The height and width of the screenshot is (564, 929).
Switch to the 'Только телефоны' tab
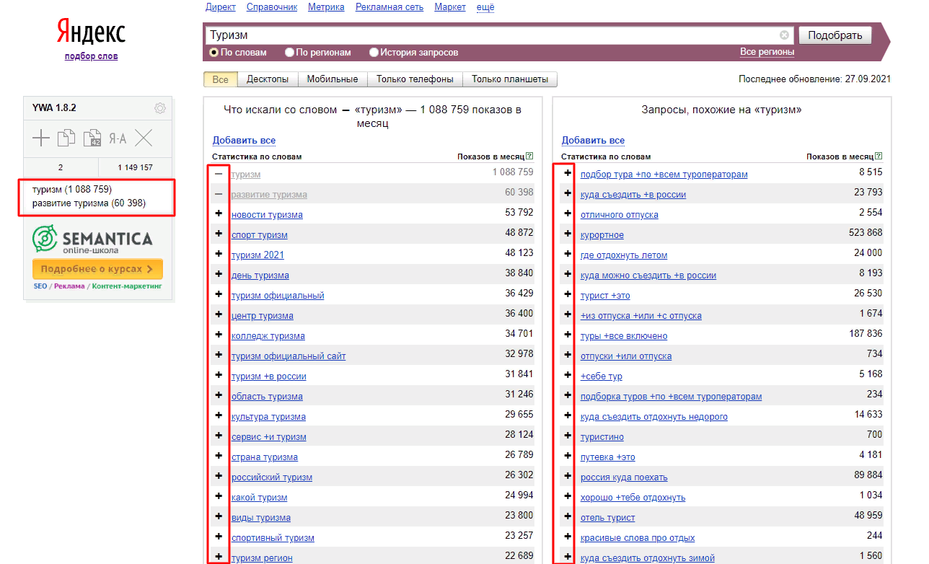(x=415, y=79)
